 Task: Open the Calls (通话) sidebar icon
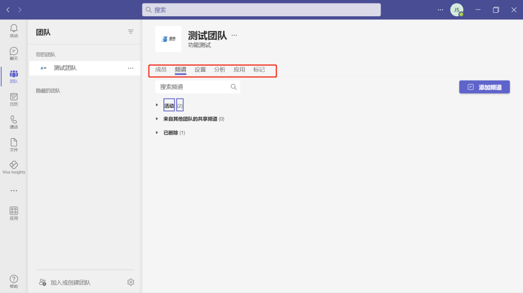pyautogui.click(x=14, y=122)
